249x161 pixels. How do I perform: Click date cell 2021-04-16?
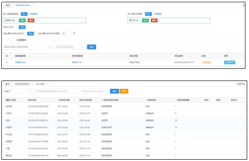pos(63,120)
